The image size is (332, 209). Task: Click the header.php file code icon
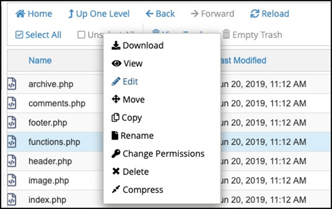12,161
